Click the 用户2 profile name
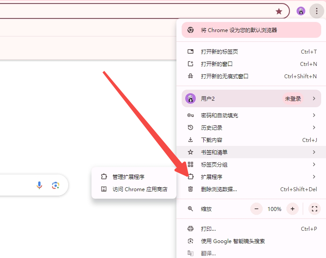Viewport: 326px width, 258px height. [208, 98]
